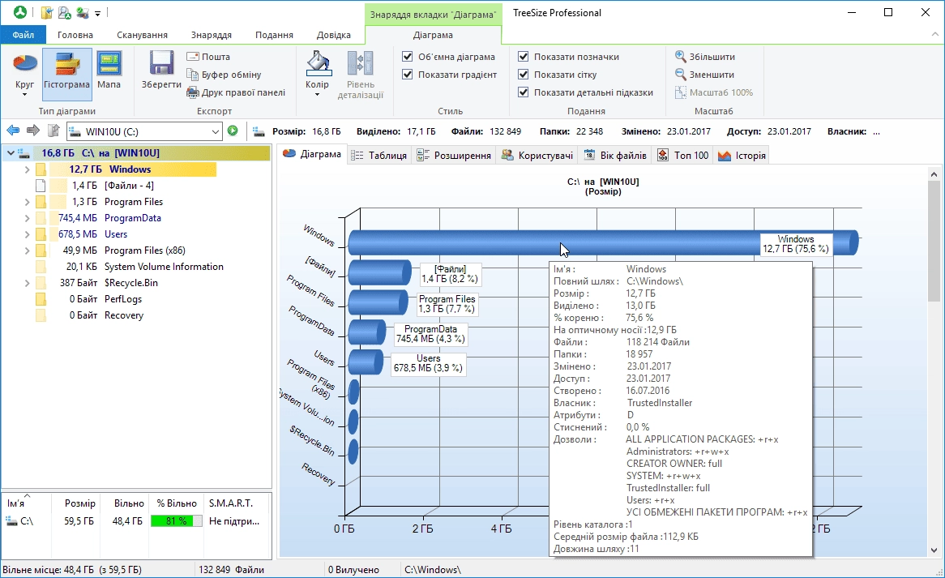This screenshot has height=578, width=945.
Task: Click the Users 678,5 МБ chart label
Action: click(428, 363)
